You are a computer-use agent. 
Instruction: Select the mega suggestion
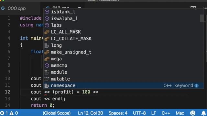[x=124, y=59]
